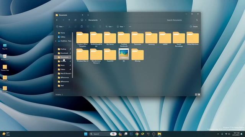This screenshot has height=137, width=245.
Task: Click the Cut toolbar icon
Action: [x=69, y=27]
